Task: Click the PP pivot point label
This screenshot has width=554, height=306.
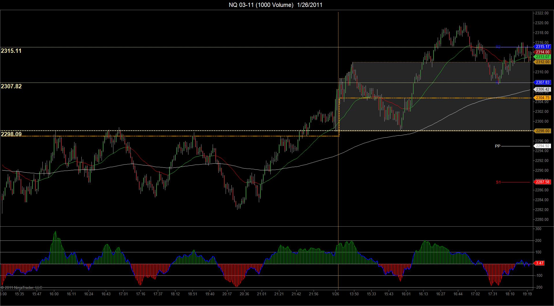Action: tap(497, 146)
